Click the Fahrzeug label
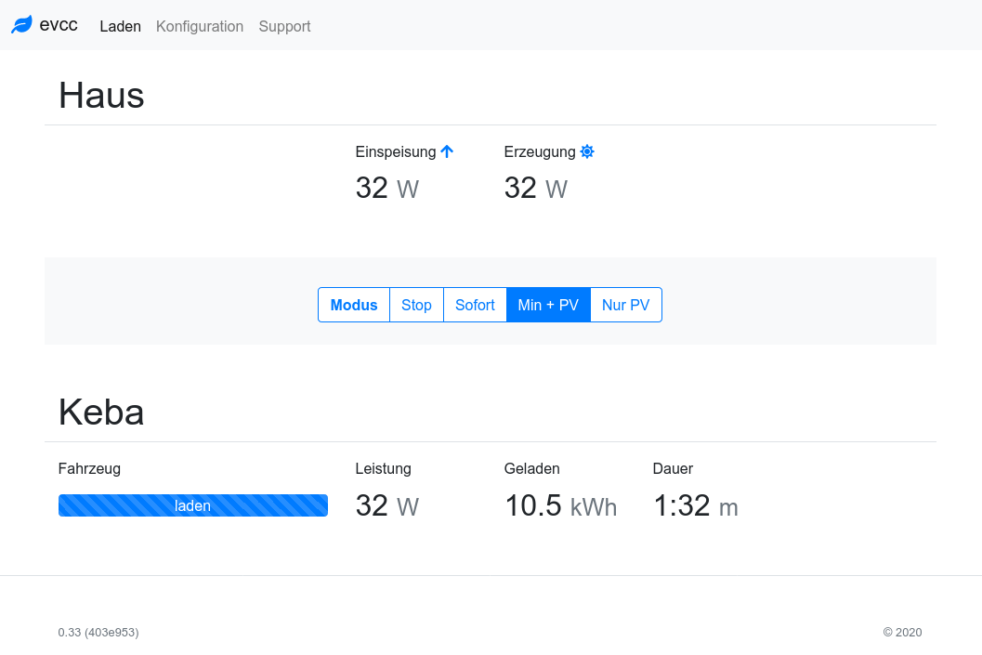Screen dimensions: 982x655 coord(89,468)
